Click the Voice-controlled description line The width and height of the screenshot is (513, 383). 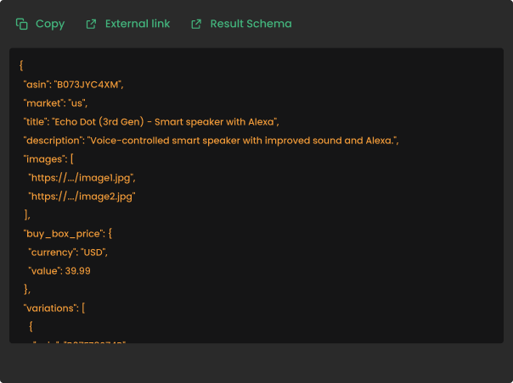211,140
